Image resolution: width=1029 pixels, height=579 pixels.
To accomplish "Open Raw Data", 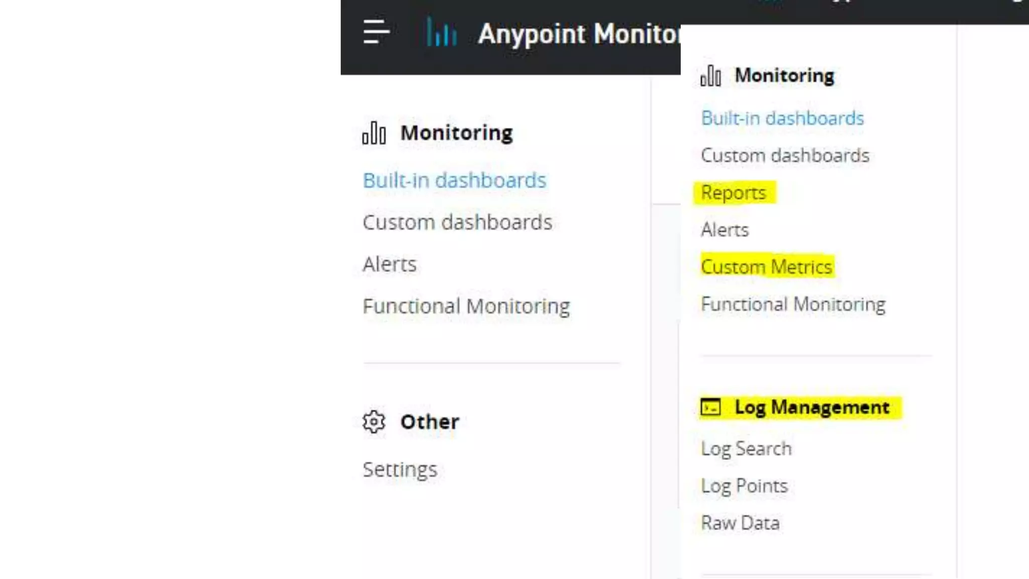I will click(x=740, y=523).
